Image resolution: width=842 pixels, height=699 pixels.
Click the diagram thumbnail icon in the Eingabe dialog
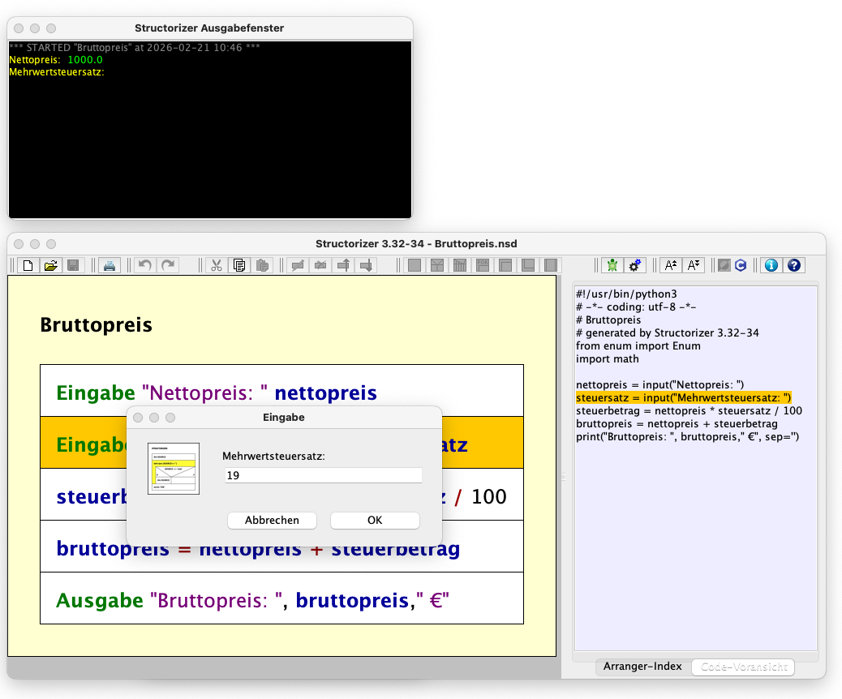174,469
